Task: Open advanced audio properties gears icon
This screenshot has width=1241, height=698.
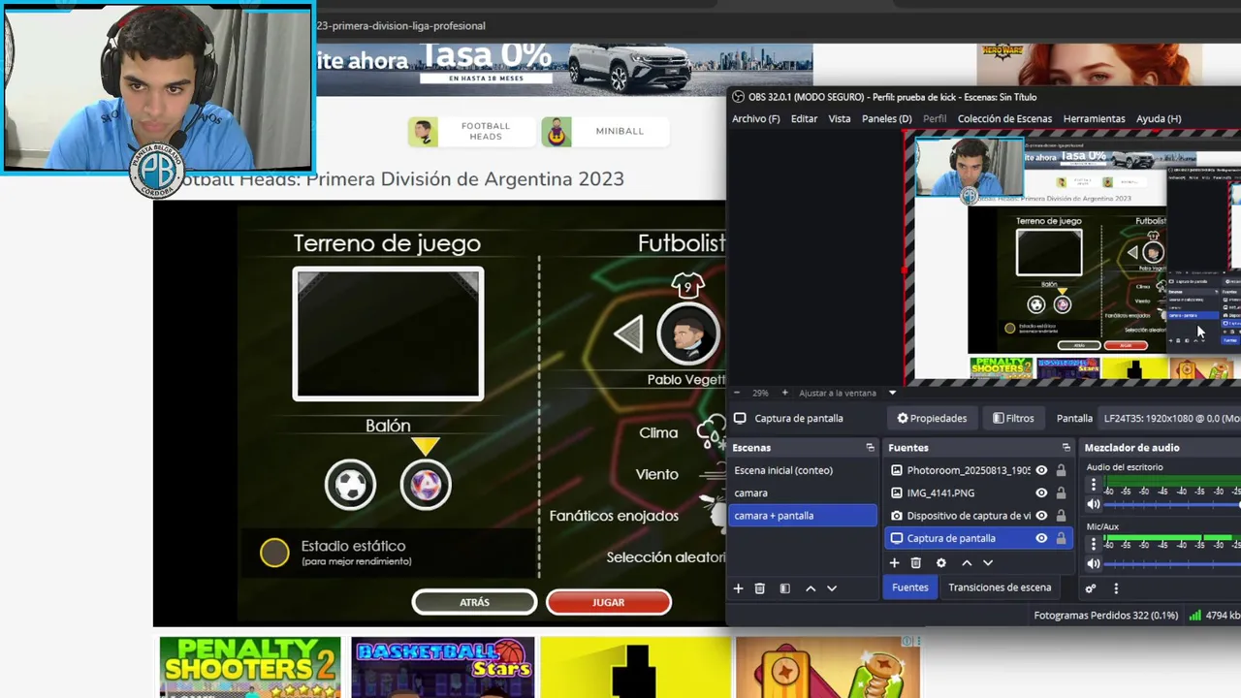Action: [1091, 588]
